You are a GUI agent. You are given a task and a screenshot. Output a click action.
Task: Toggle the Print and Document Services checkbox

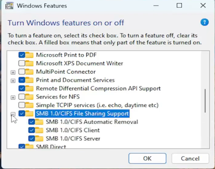[22, 80]
